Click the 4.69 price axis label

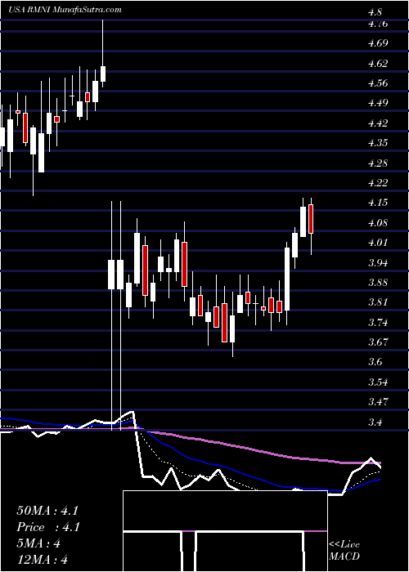pyautogui.click(x=378, y=44)
